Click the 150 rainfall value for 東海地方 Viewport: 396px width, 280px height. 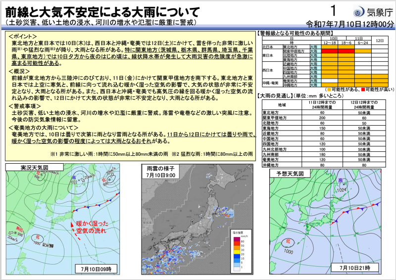click(x=322, y=128)
